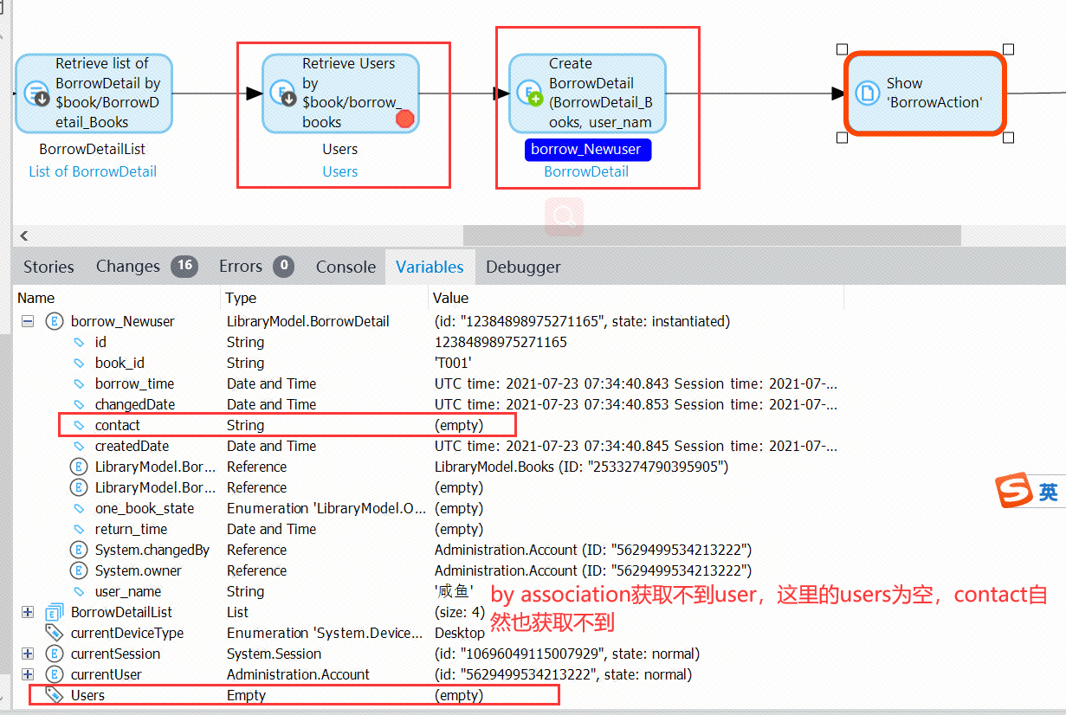This screenshot has height=715, width=1066.
Task: Click the Sogou 英 input method icon
Action: click(1030, 491)
